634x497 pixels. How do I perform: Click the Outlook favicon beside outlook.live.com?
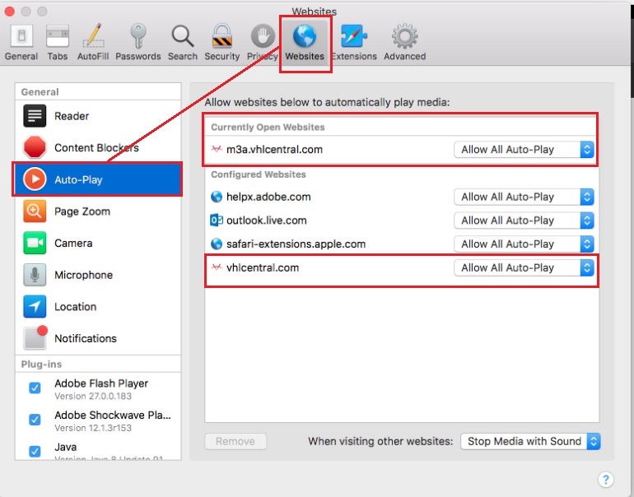click(x=217, y=221)
